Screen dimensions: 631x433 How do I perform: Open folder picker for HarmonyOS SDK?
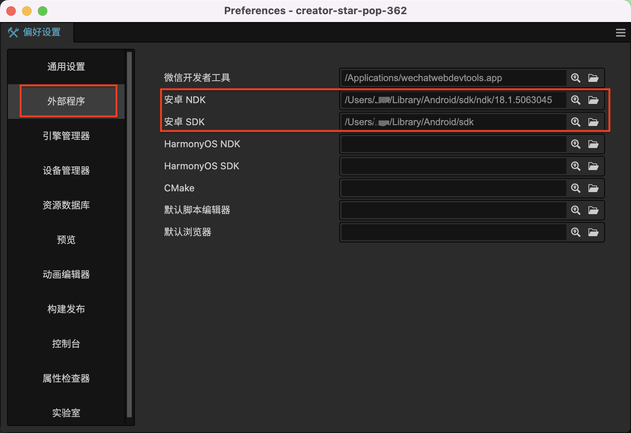click(594, 166)
